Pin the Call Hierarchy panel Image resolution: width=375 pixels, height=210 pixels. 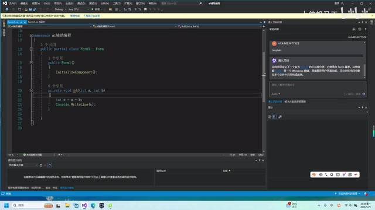click(260, 160)
